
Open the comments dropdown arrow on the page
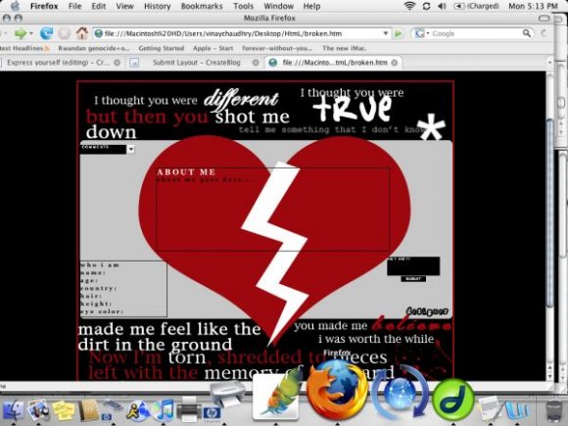pyautogui.click(x=131, y=149)
